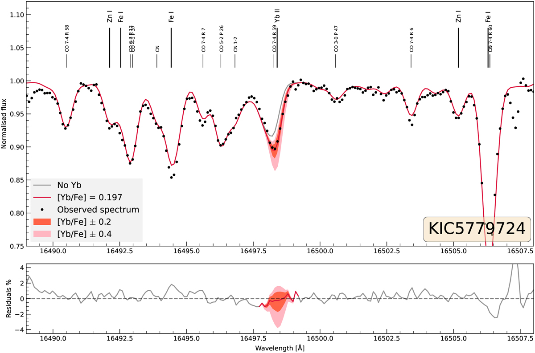
Task: Click the 'CO 7-4 R 59' line label
Action: (274, 38)
